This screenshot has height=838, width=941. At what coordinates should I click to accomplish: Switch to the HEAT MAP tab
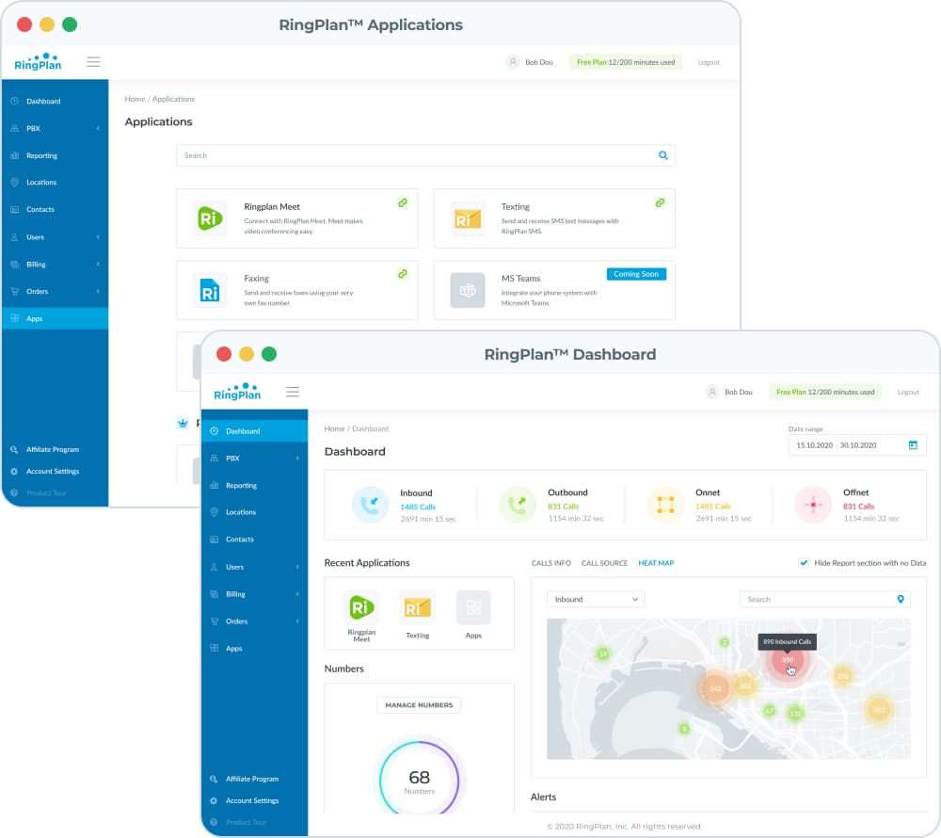tap(656, 563)
